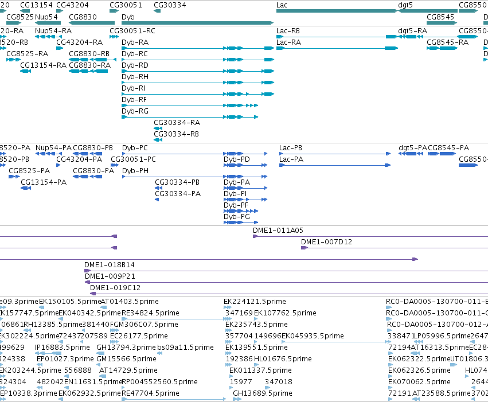Click the CG8830-PB protein label
Screen dimensions: 488x402
click(x=93, y=148)
